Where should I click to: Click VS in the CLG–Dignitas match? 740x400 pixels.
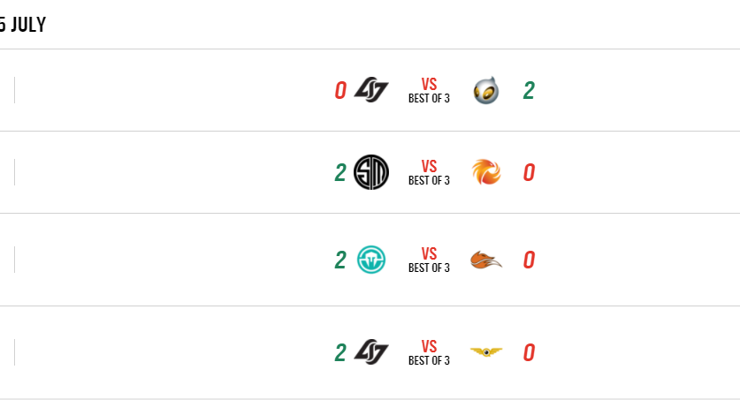coord(429,85)
